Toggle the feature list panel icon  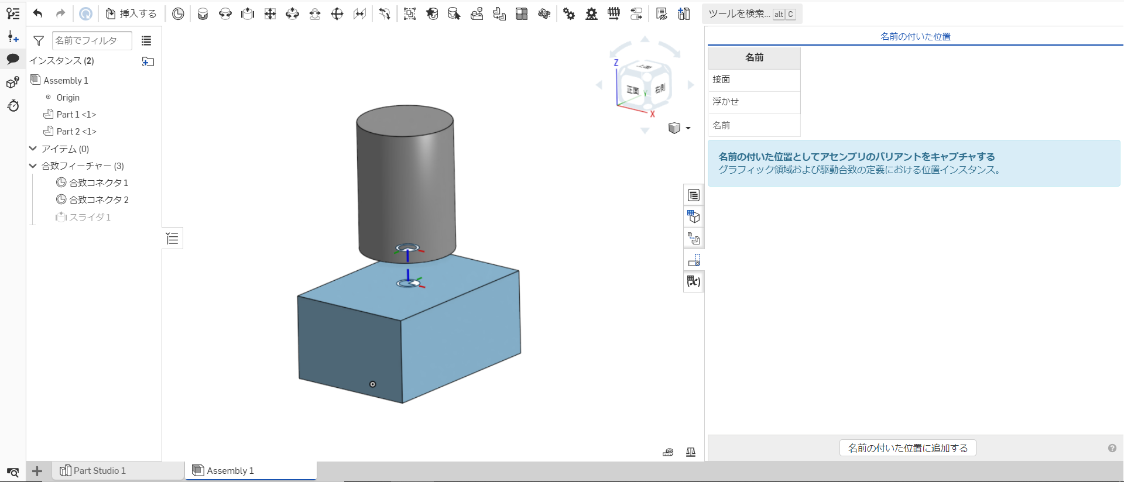click(13, 13)
